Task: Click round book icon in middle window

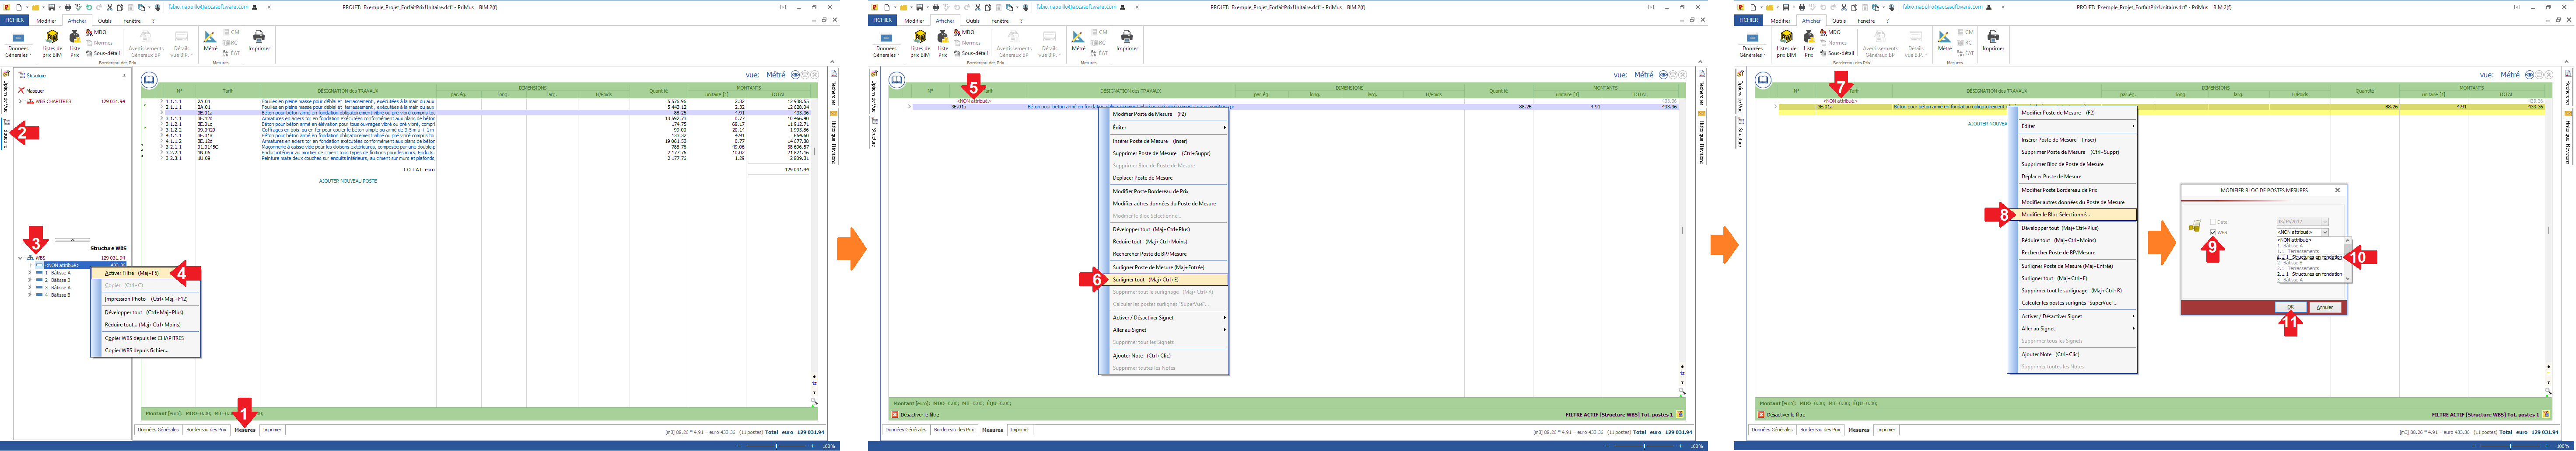Action: pyautogui.click(x=897, y=79)
